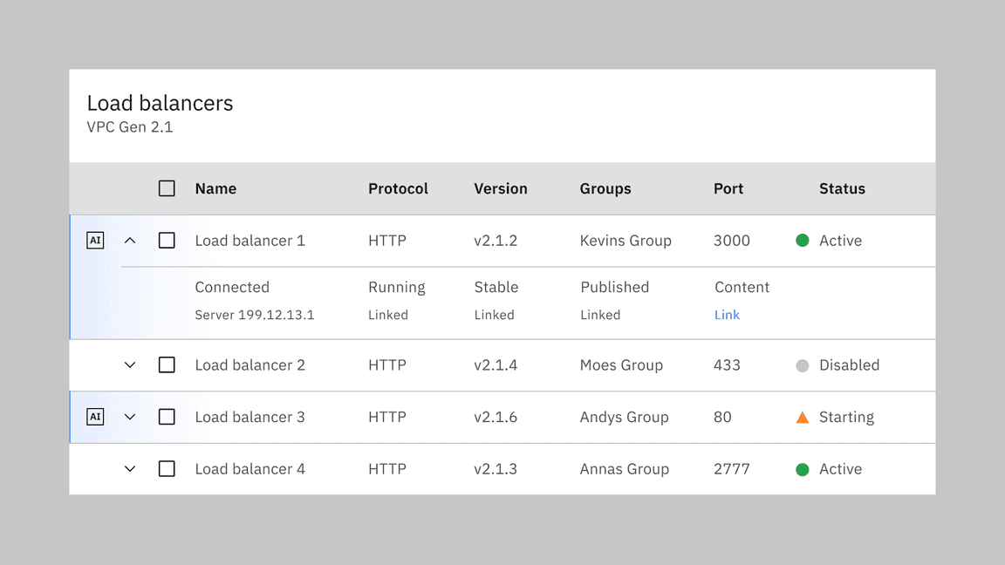Click the orange Starting warning triangle
This screenshot has width=1005, height=565.
click(802, 417)
